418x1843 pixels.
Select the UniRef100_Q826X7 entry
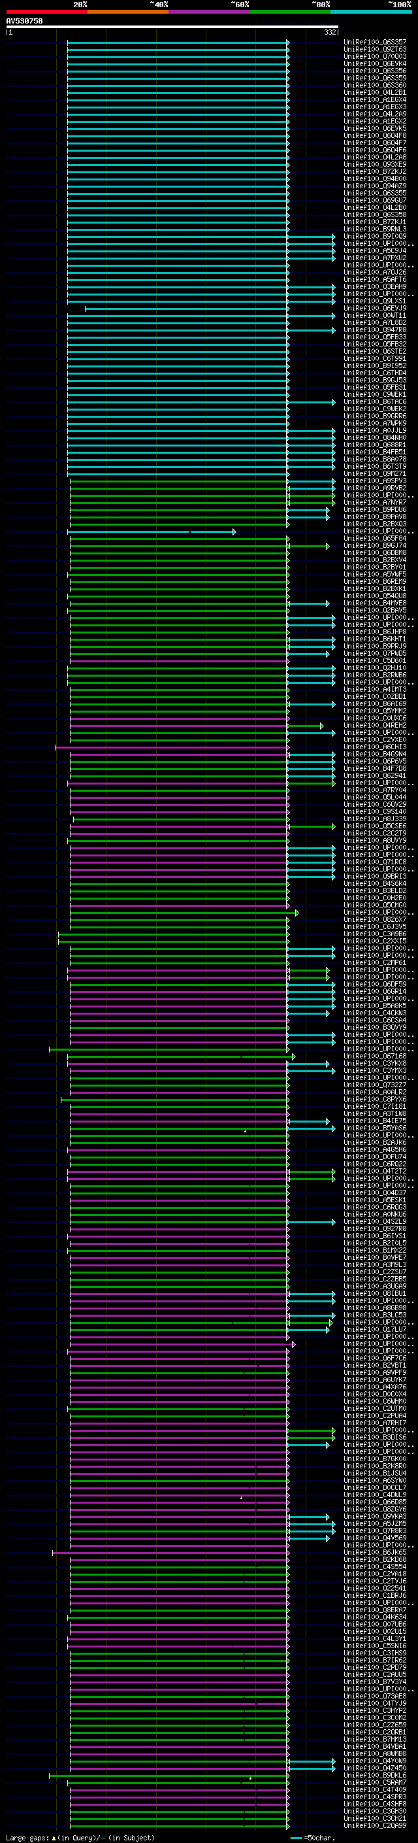[375, 919]
